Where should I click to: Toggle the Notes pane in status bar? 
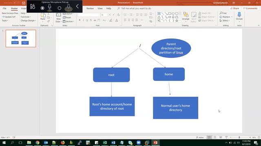[x=200, y=137]
